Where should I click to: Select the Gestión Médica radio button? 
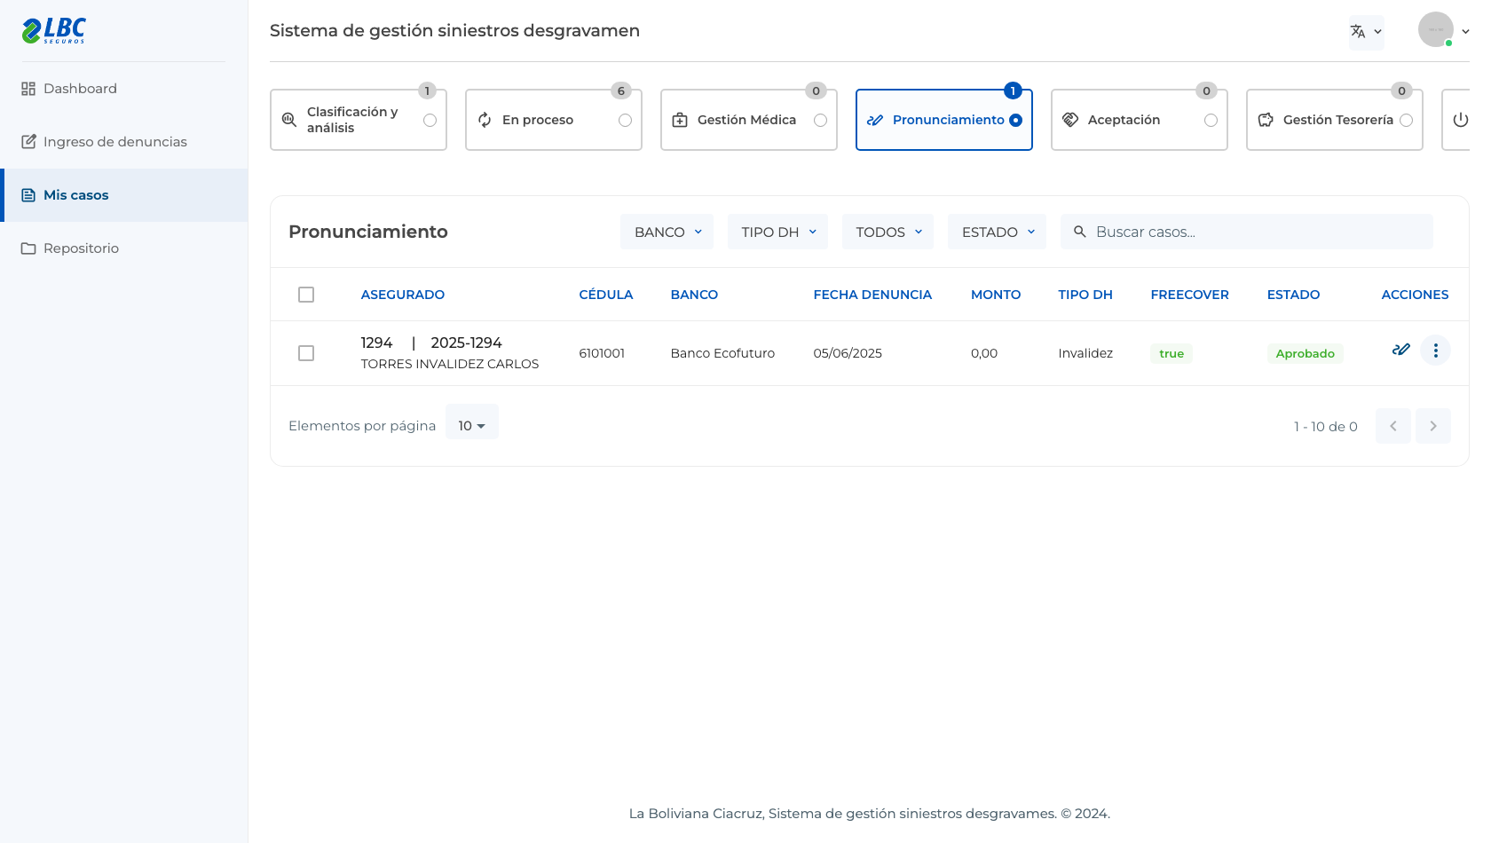click(x=820, y=121)
